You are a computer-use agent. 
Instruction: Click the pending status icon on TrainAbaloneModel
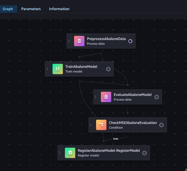coord(108,69)
